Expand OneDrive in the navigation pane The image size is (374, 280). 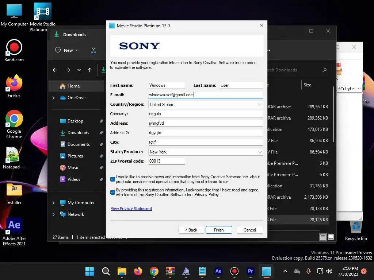click(x=53, y=98)
